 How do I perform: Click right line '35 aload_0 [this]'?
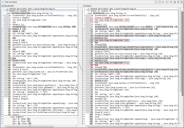[x=100, y=51]
